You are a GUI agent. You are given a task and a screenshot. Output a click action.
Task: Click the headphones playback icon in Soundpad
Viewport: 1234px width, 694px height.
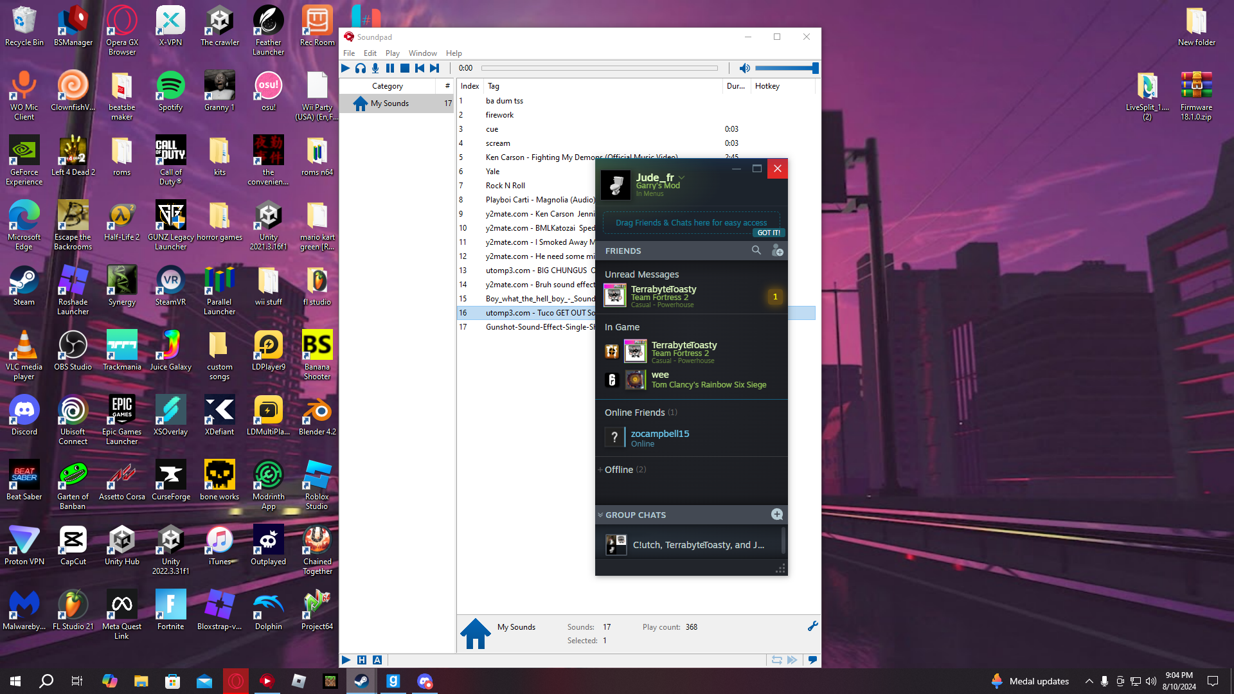[360, 68]
